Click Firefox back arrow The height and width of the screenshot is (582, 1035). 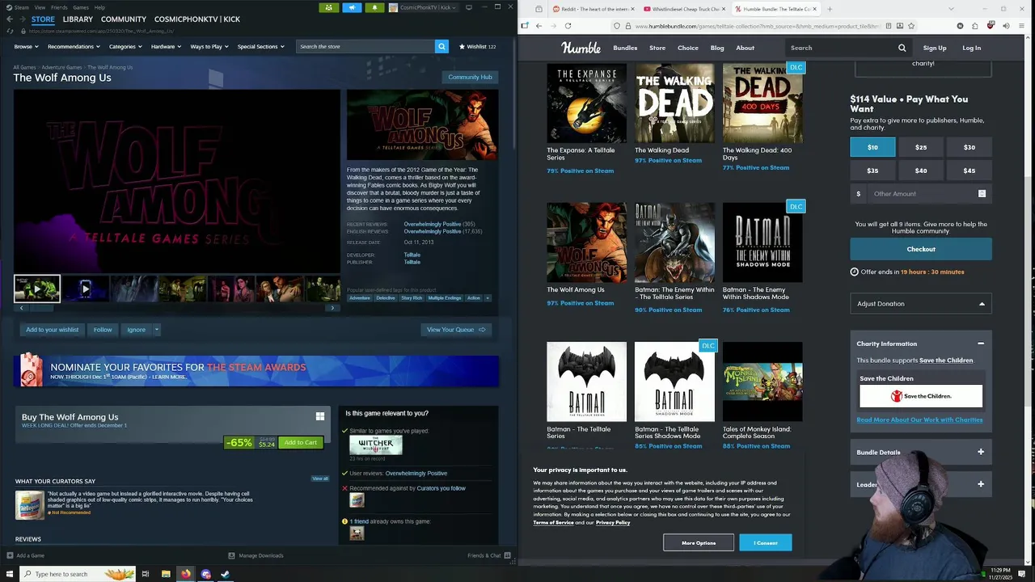[x=539, y=26]
